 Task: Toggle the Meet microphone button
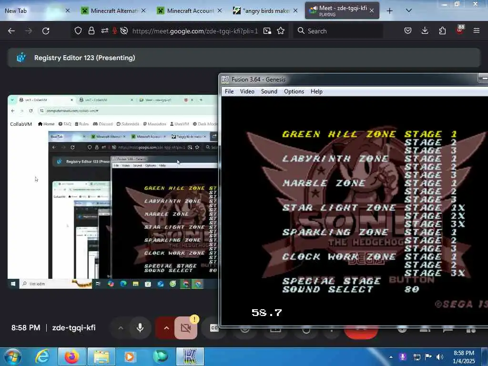coord(140,328)
